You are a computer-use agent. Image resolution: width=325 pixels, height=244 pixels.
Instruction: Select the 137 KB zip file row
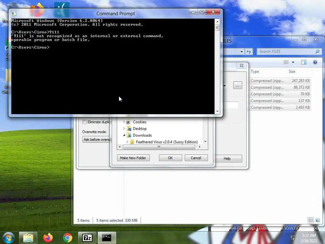coord(280,101)
